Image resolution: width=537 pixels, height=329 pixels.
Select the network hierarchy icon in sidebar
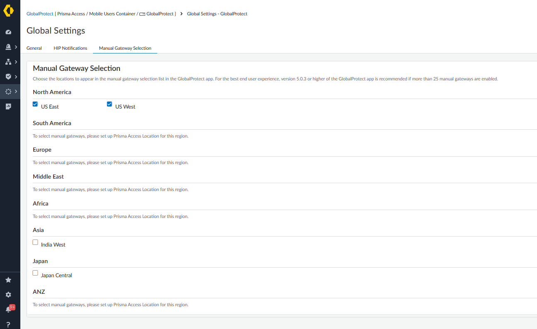pos(8,62)
